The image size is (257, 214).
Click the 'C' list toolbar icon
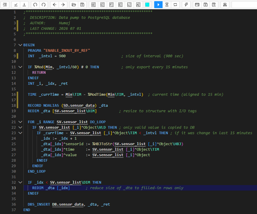102,5
